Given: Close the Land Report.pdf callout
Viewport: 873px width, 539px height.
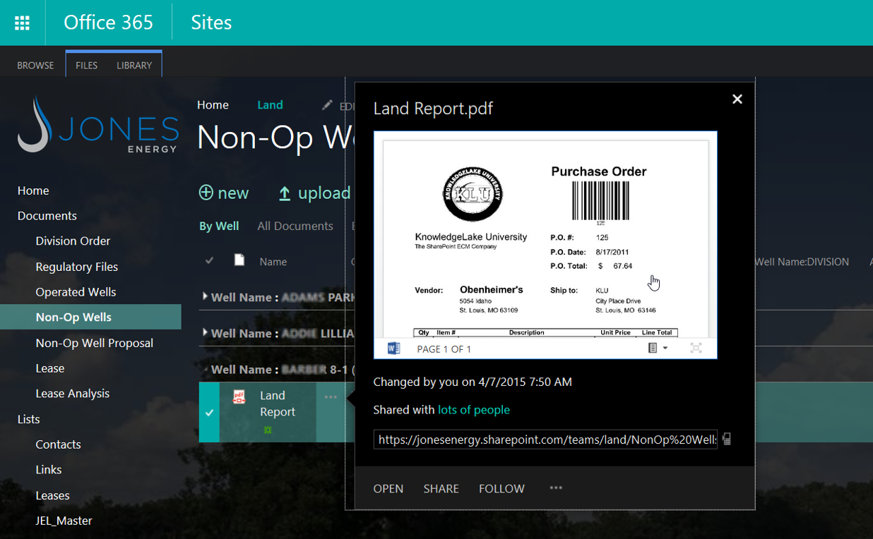Looking at the screenshot, I should click(x=737, y=99).
